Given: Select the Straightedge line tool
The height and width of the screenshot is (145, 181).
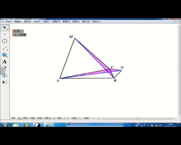Looking at the screenshot, I should pyautogui.click(x=5, y=48).
